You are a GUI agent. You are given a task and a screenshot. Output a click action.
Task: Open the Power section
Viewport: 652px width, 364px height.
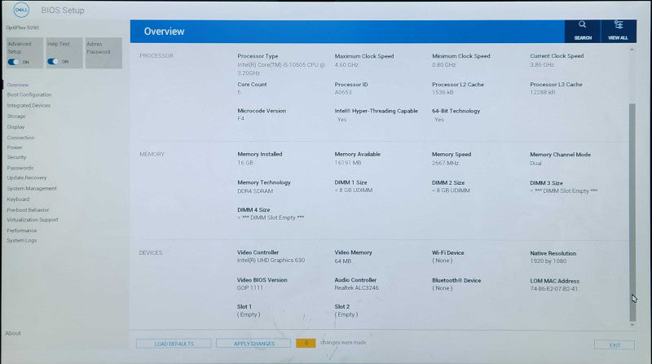click(15, 147)
